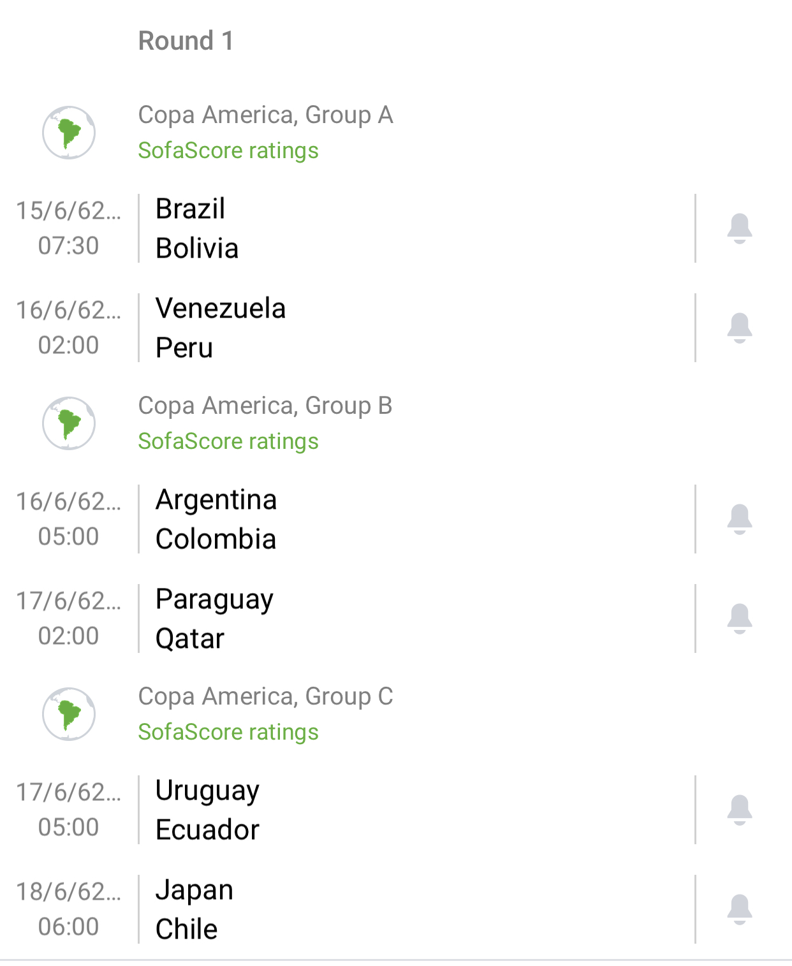Enable notification bell for Brazil vs Bolivia
Screen dimensions: 792x966
(740, 228)
